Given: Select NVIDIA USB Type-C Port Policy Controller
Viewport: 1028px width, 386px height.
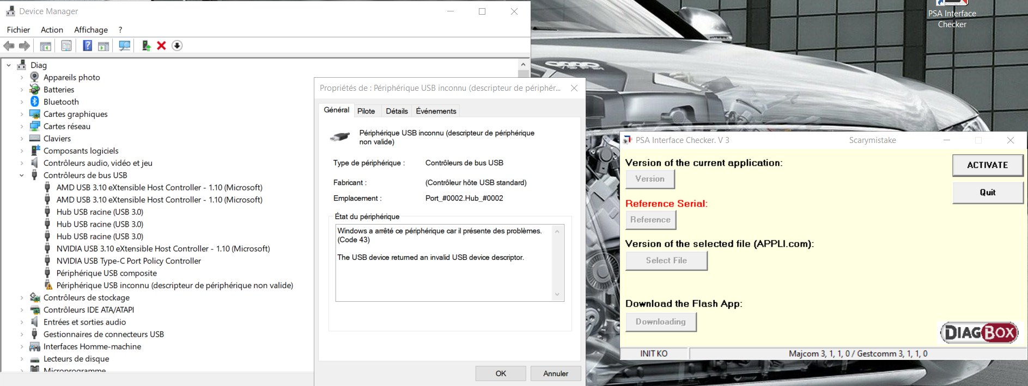Looking at the screenshot, I should (129, 261).
